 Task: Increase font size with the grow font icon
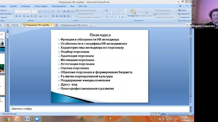40,12
